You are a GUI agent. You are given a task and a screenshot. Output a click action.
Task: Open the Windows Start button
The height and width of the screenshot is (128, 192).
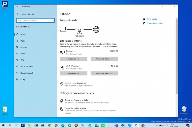(x=3, y=125)
